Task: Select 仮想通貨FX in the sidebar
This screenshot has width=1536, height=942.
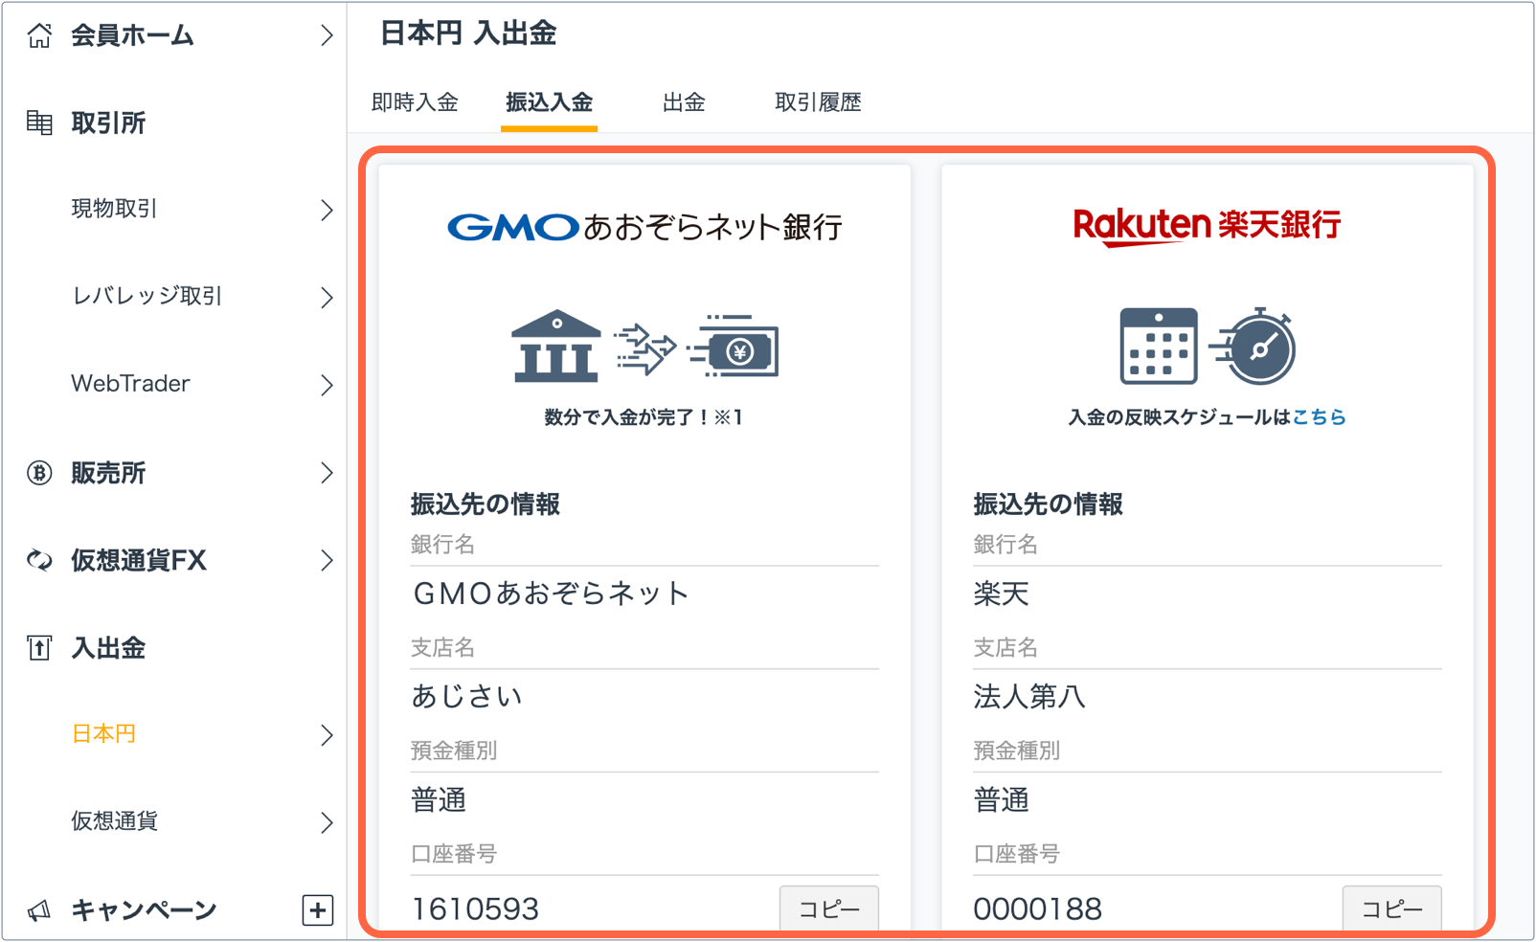Action: 139,560
